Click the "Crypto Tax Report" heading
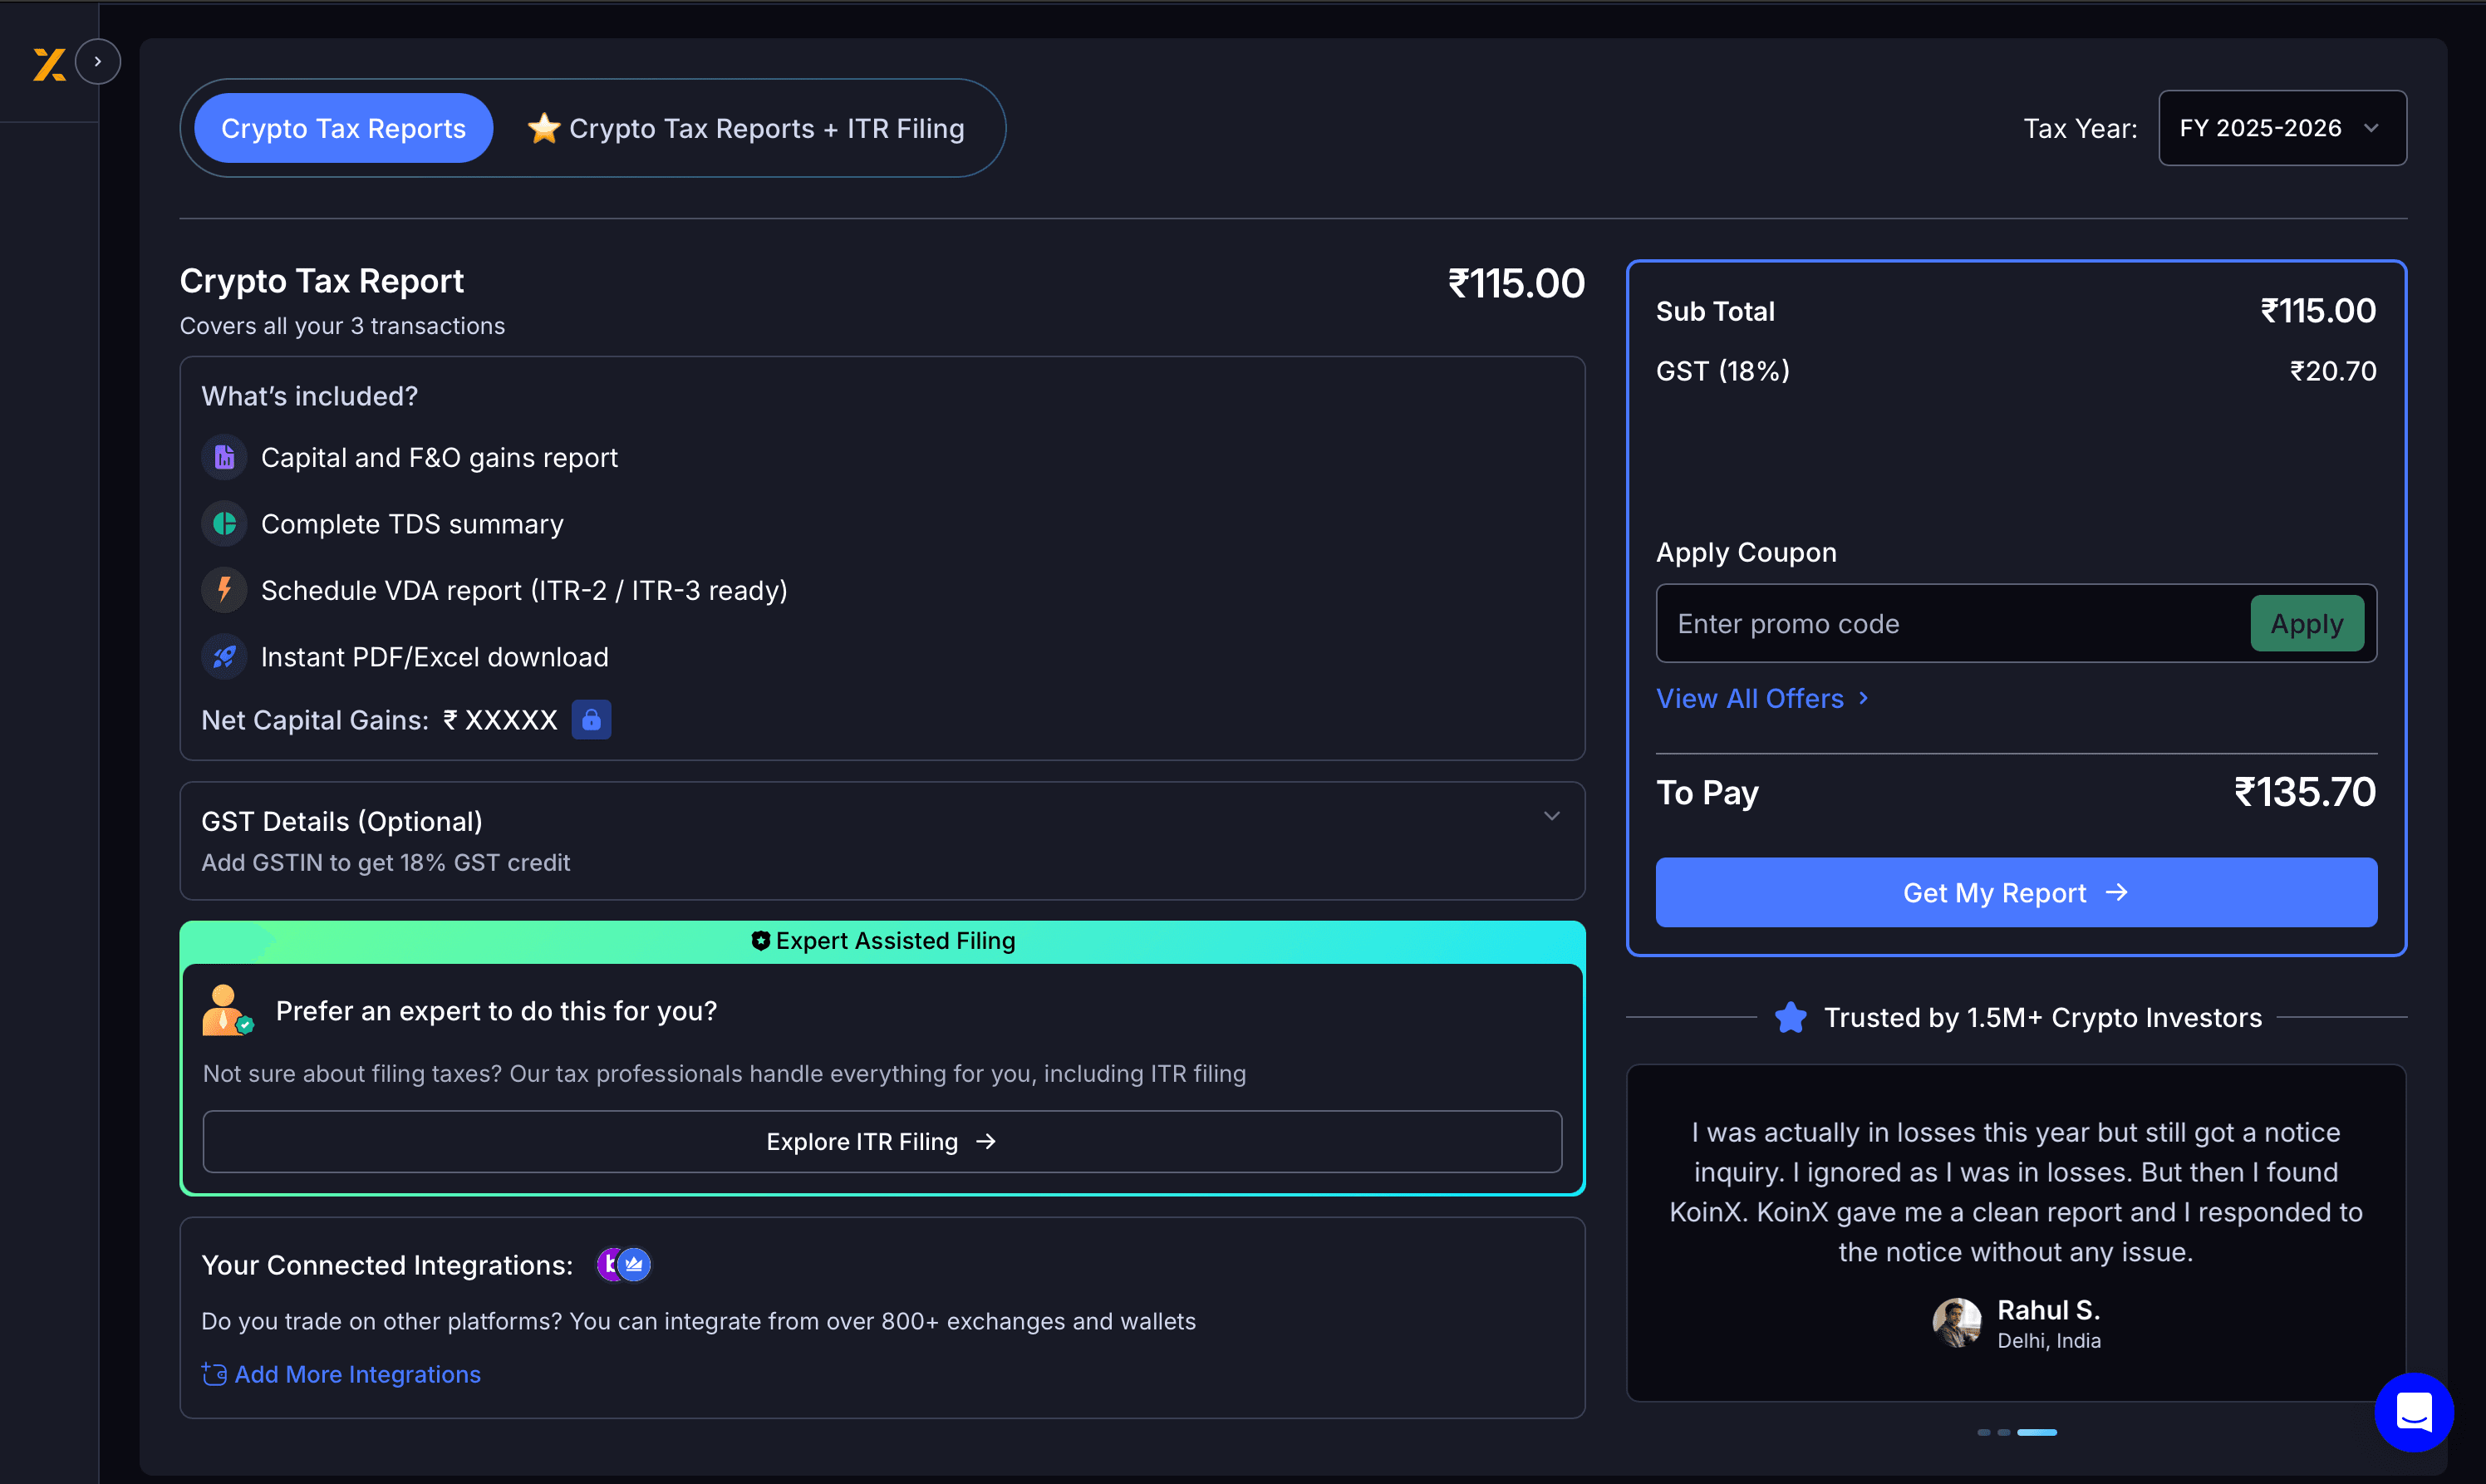 (322, 281)
